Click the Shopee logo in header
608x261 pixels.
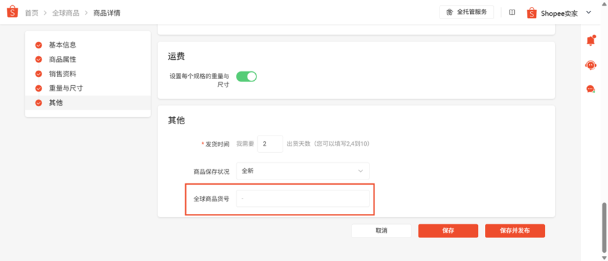(12, 12)
